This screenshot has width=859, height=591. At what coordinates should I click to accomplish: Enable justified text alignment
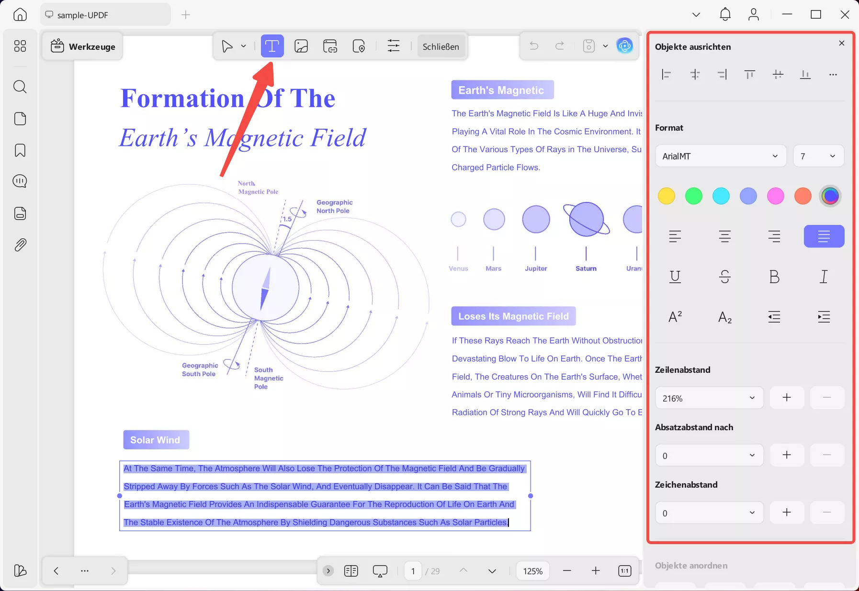coord(824,236)
